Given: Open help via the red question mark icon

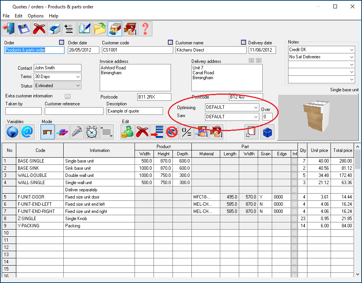Looking at the screenshot, I should (145, 29).
